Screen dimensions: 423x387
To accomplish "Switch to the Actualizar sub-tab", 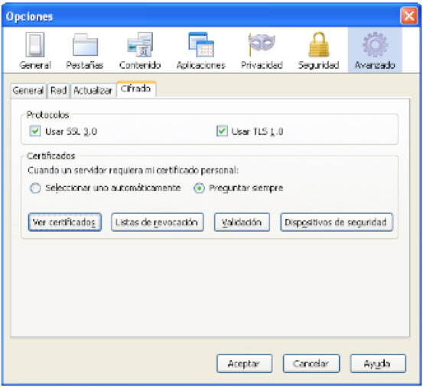I will [x=93, y=90].
